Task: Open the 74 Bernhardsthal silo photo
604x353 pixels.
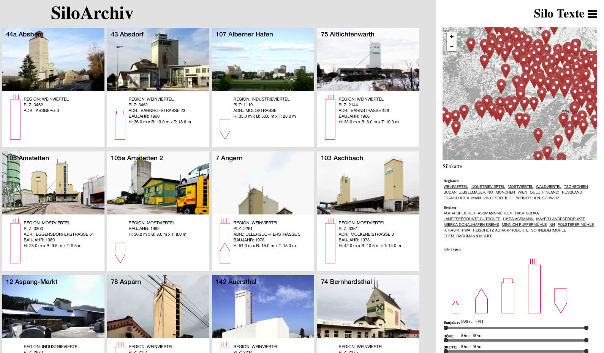Action: pyautogui.click(x=368, y=307)
